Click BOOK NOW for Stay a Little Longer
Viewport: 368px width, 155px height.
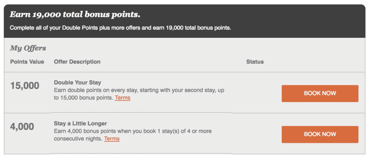[x=320, y=134]
